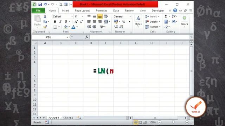Open Format cells dropdown
Screen dimensions: 225x126
click(x=153, y=27)
